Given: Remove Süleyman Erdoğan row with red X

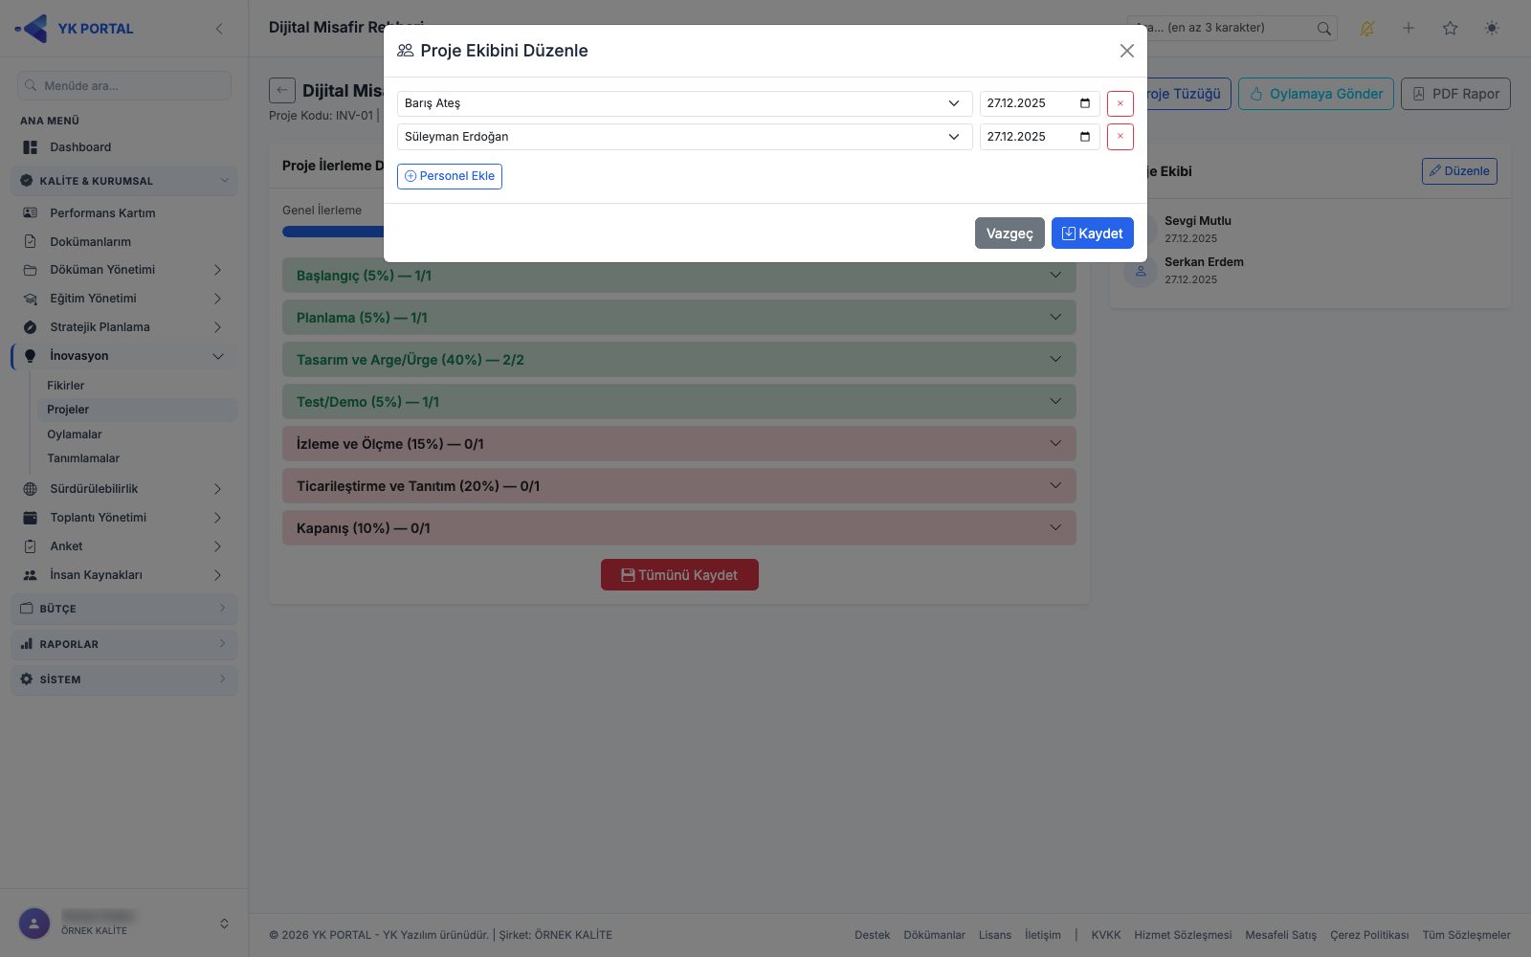Looking at the screenshot, I should point(1120,137).
